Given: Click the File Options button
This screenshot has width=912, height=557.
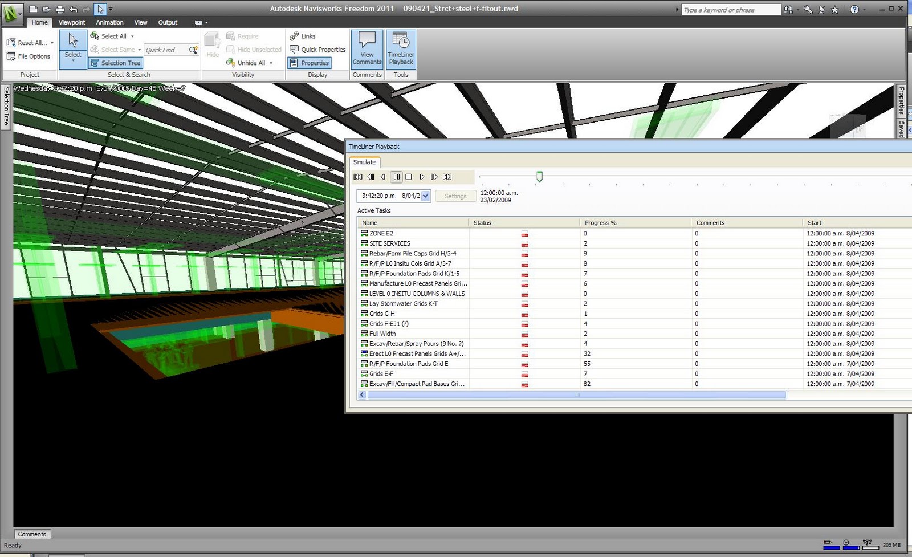Looking at the screenshot, I should 28,56.
